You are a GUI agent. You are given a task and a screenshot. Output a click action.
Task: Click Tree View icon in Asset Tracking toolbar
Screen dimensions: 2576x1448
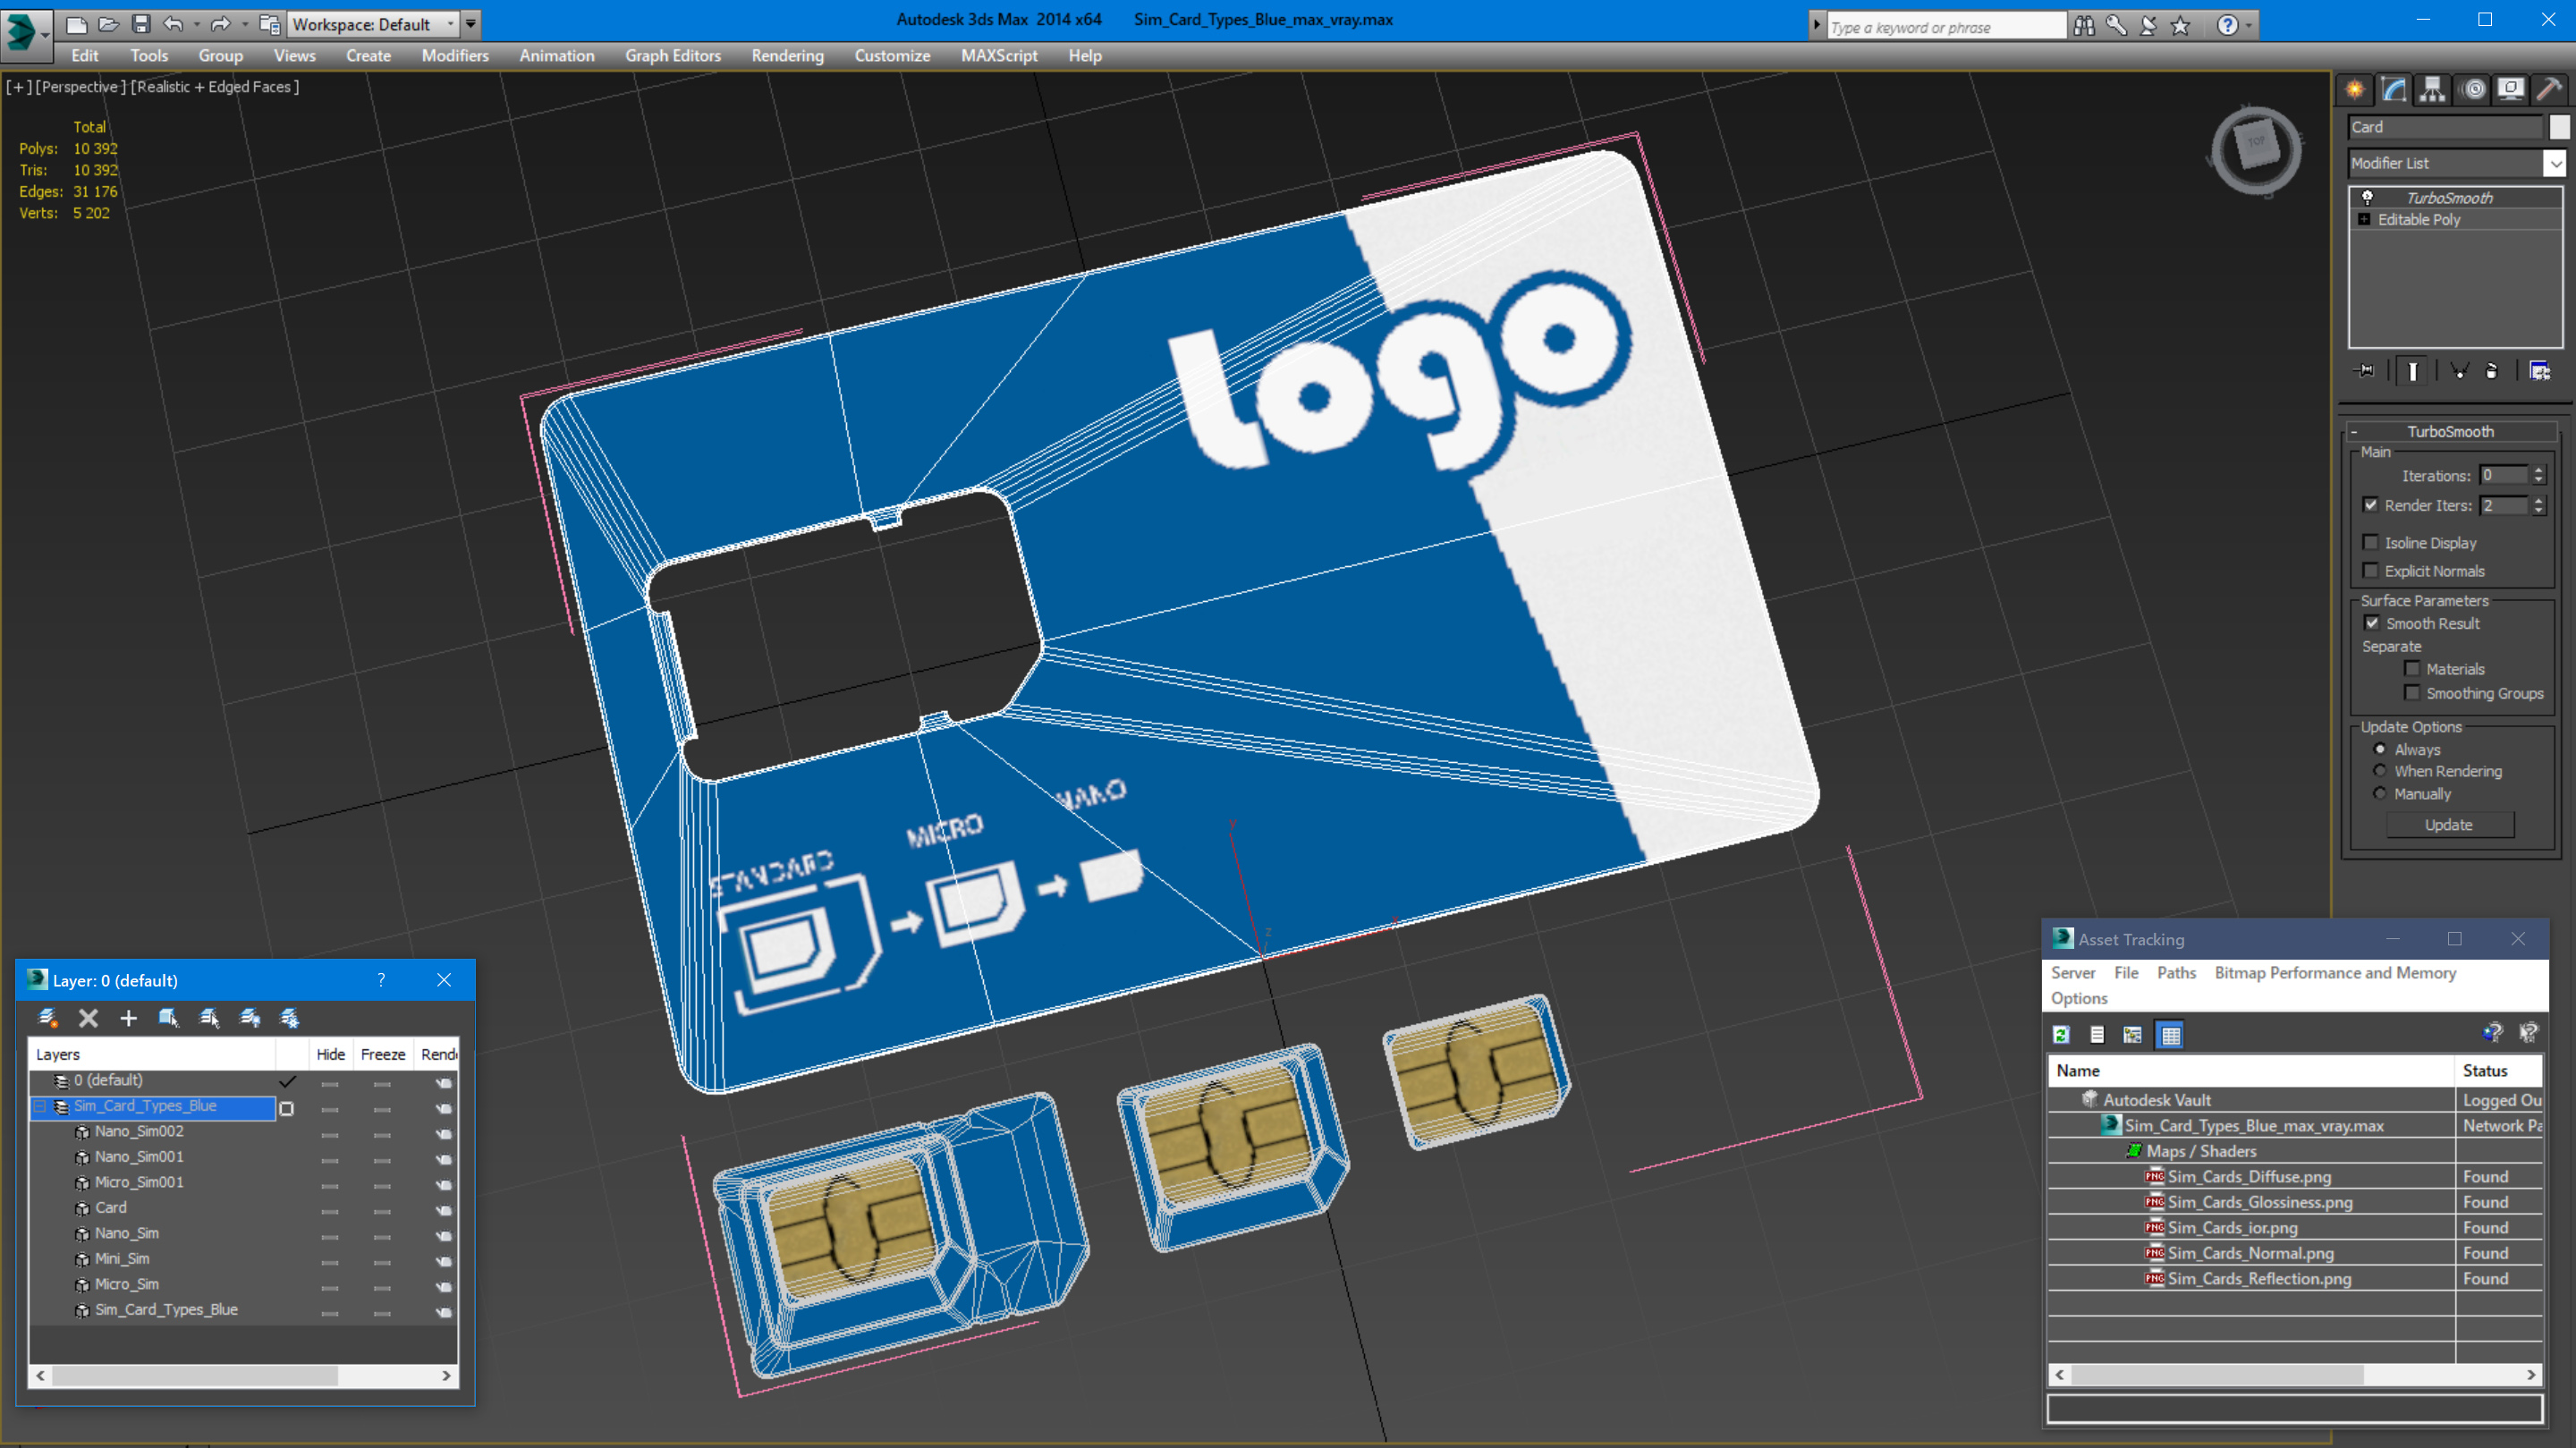click(2133, 1035)
